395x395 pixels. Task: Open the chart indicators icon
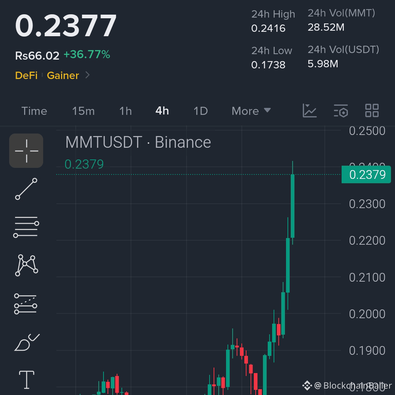click(x=309, y=110)
